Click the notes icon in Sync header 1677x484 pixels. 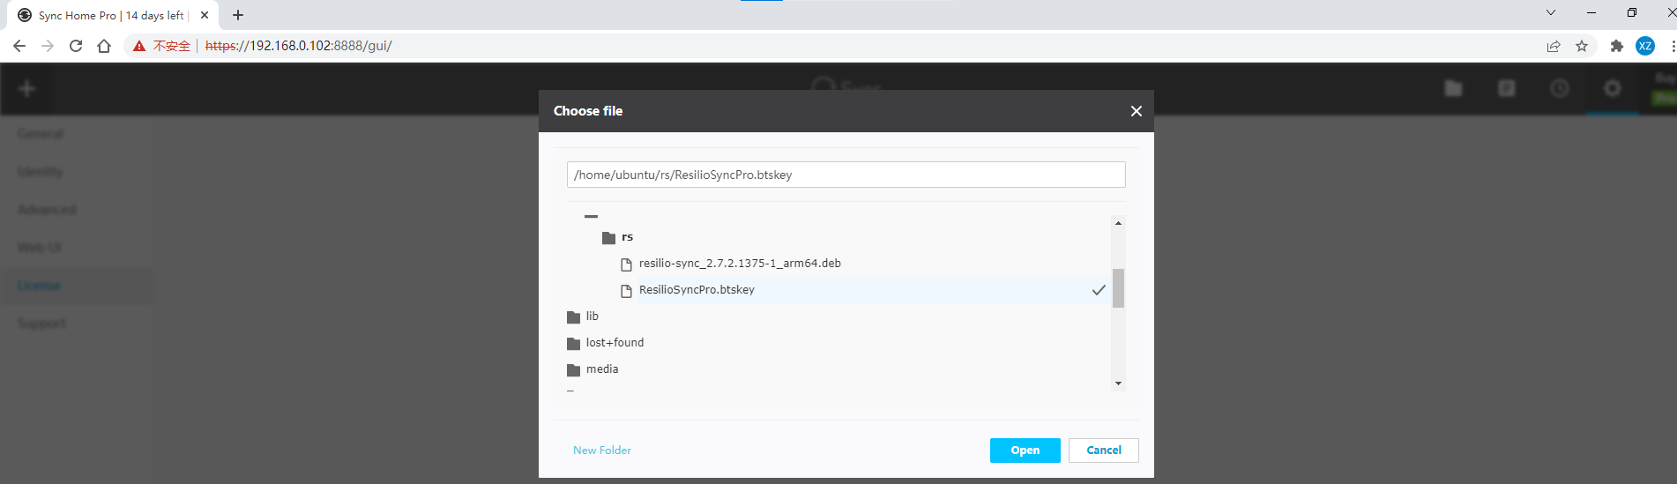pos(1506,88)
